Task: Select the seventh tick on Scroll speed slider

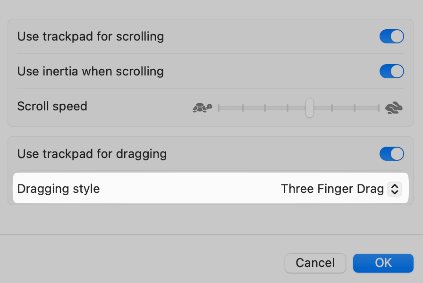Action: click(355, 108)
